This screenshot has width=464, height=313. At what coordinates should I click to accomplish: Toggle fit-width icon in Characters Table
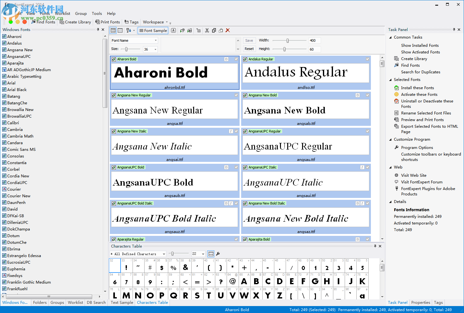click(x=211, y=254)
